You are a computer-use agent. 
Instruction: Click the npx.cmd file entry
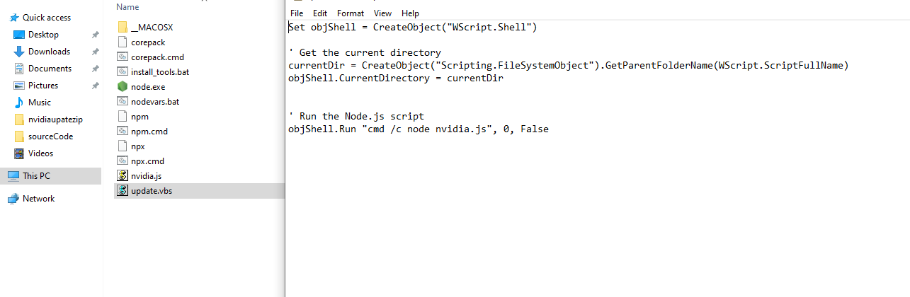pyautogui.click(x=147, y=161)
